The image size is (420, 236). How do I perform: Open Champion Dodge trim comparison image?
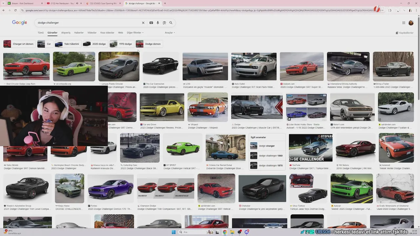point(165,188)
